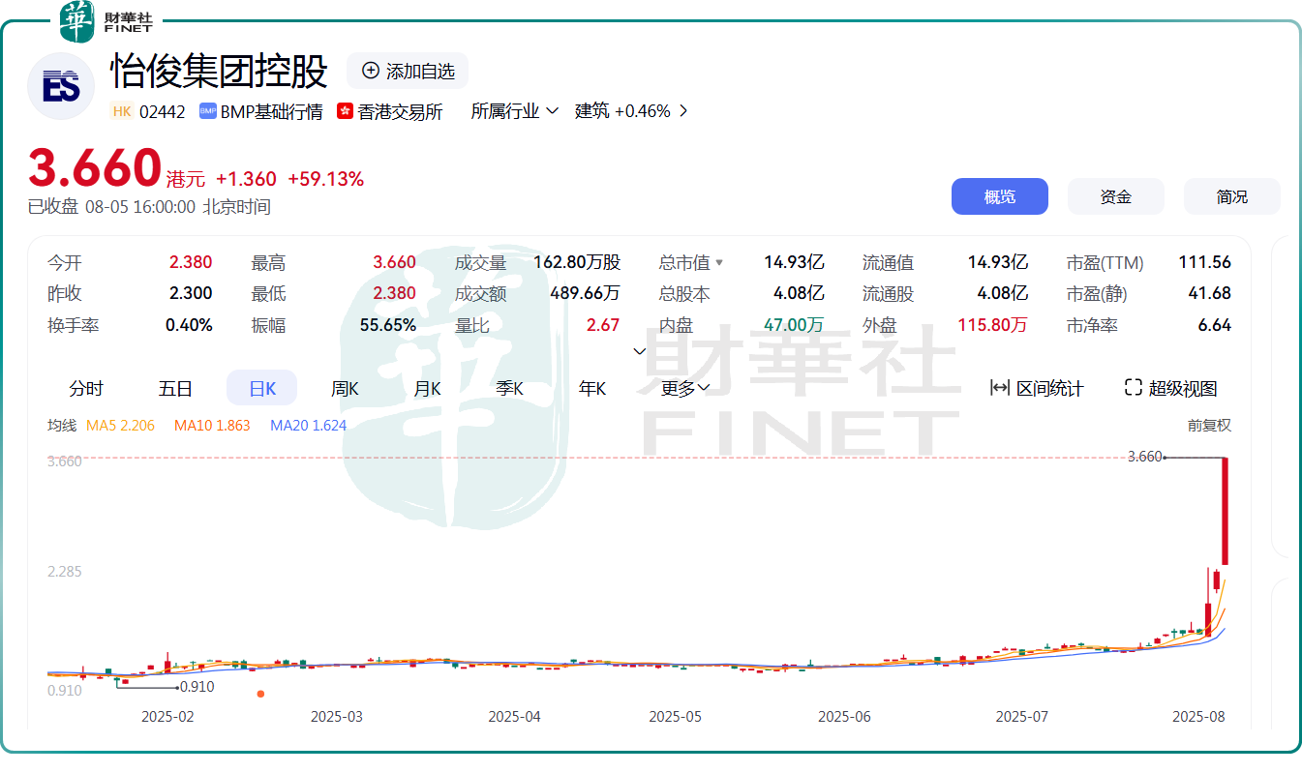Click the MA10 1.863 indicator label

tap(212, 425)
